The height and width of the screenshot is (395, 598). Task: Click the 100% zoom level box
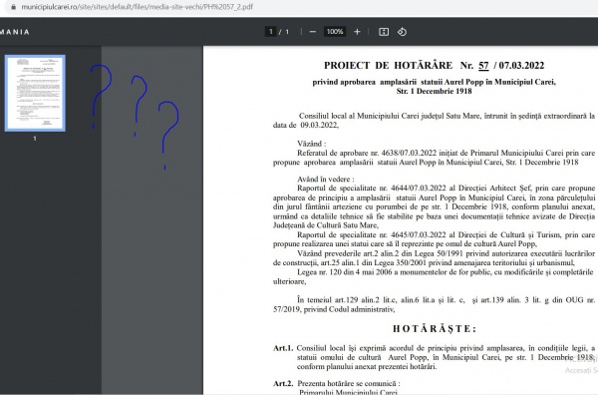335,32
